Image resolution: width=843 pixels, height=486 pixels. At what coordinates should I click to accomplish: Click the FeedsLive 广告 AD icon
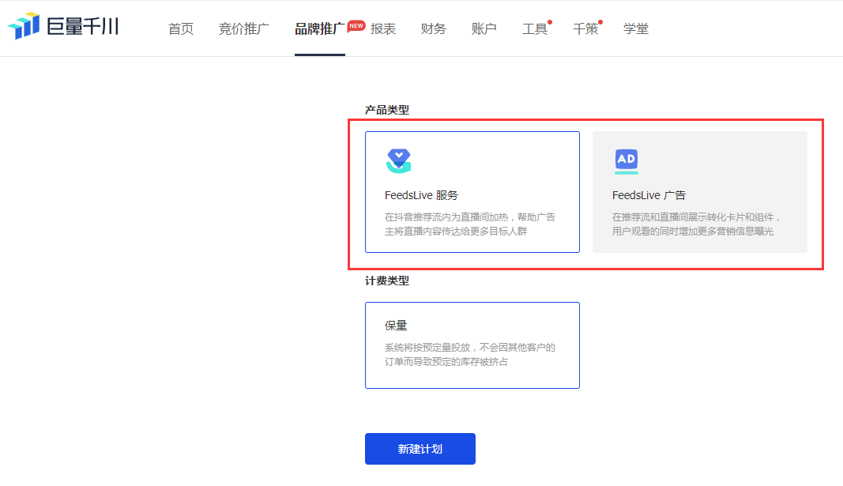[x=627, y=161]
